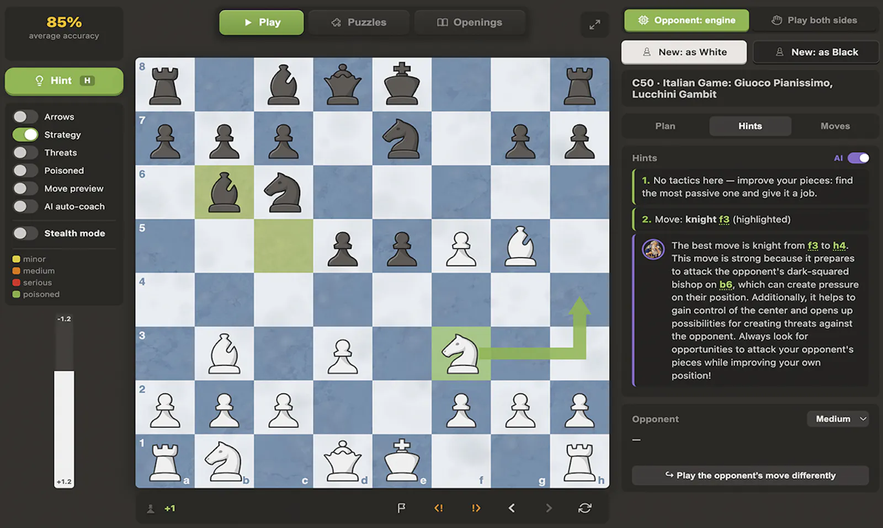This screenshot has height=528, width=883.
Task: Click the resign flag icon
Action: point(402,508)
